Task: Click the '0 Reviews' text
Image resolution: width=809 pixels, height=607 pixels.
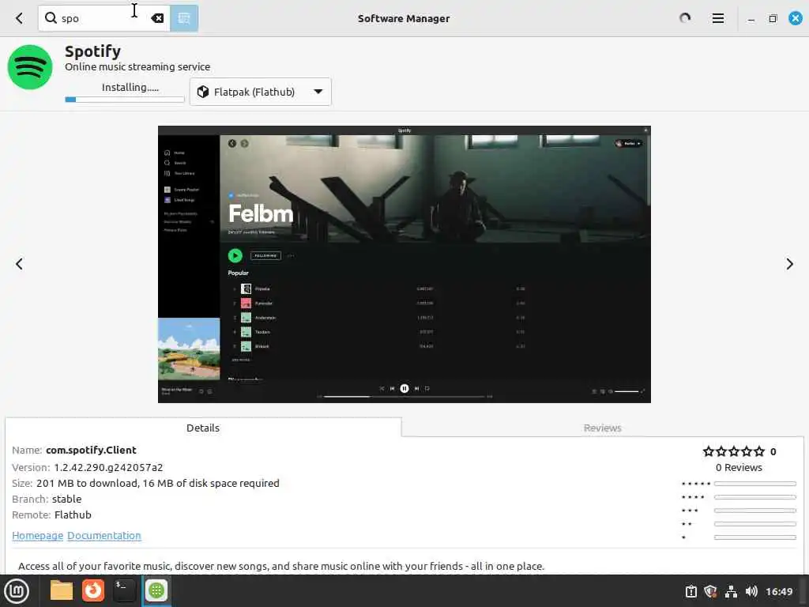Action: tap(739, 468)
